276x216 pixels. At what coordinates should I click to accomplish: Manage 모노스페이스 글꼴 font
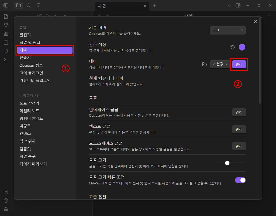click(239, 146)
